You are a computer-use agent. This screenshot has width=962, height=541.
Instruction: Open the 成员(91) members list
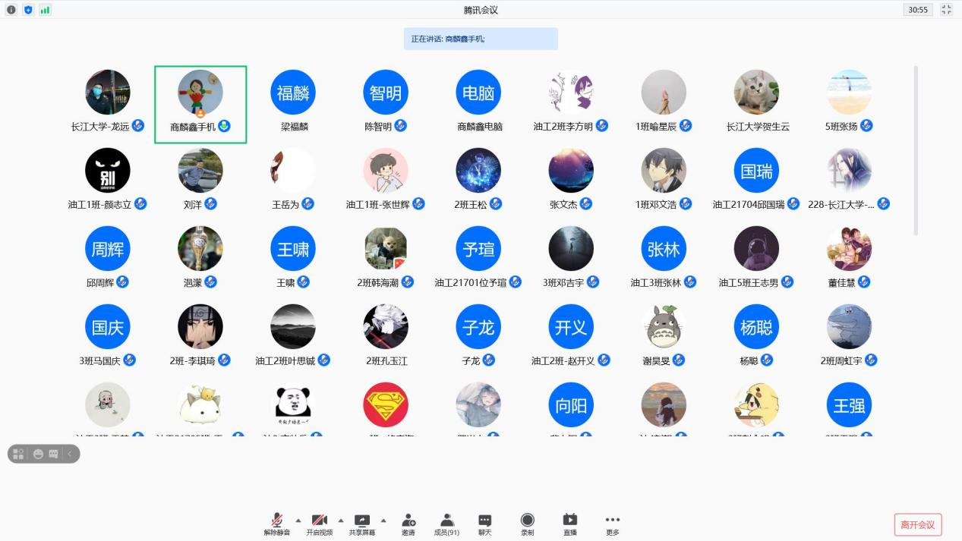pyautogui.click(x=446, y=524)
